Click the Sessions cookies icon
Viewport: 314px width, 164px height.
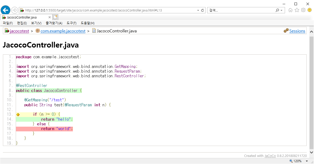[286, 31]
